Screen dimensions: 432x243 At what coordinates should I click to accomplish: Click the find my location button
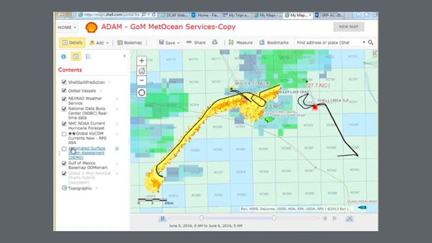pyautogui.click(x=141, y=92)
